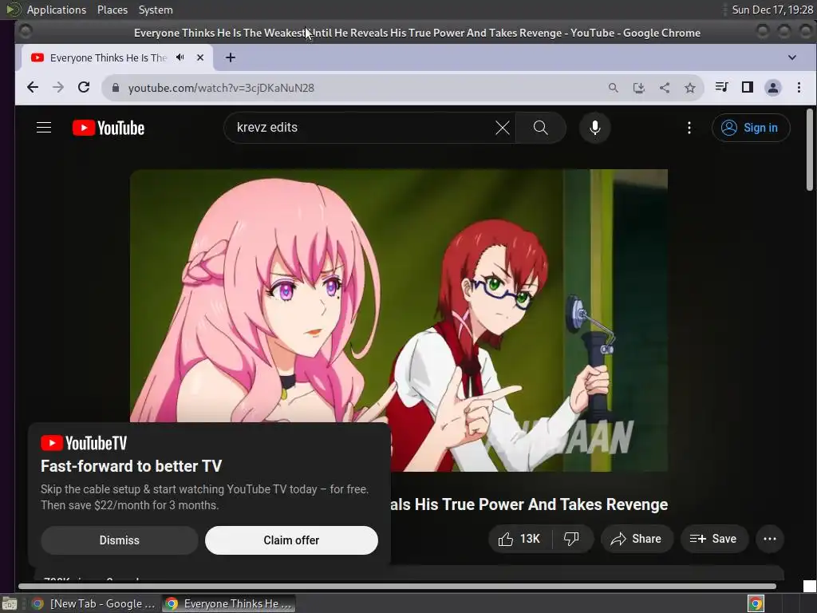Install YouTube app from address bar

tap(639, 88)
